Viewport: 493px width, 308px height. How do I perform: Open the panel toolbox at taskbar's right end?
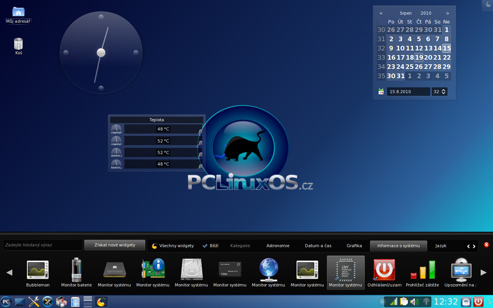coord(490,302)
